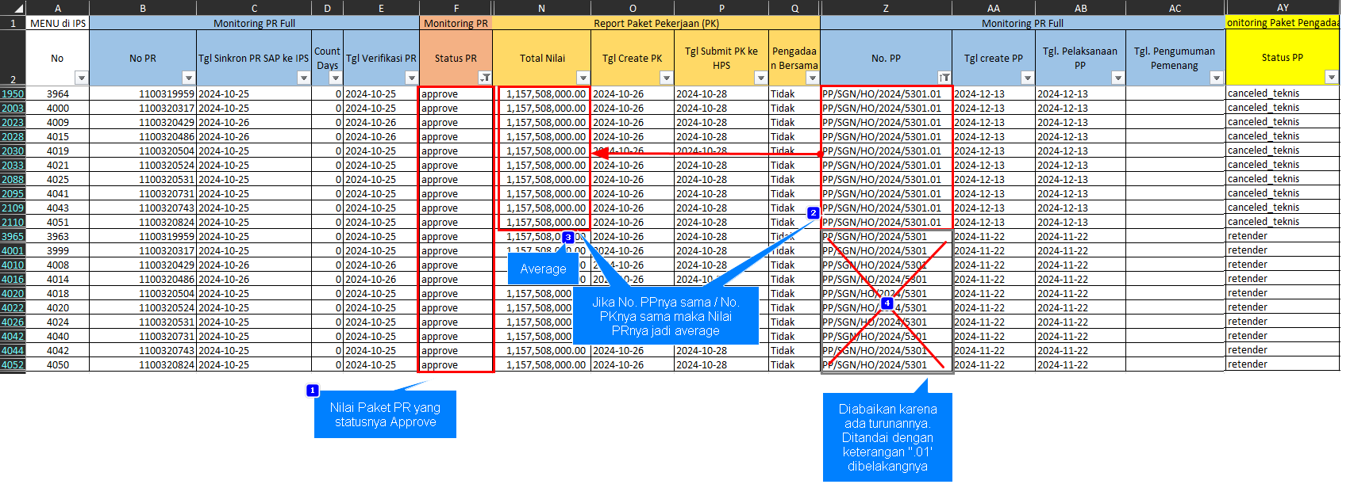Click the 'MENU di IPS' cell
This screenshot has height=488, width=1354.
pos(57,23)
